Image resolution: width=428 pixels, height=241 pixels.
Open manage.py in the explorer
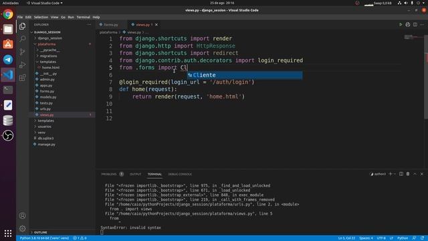46,145
